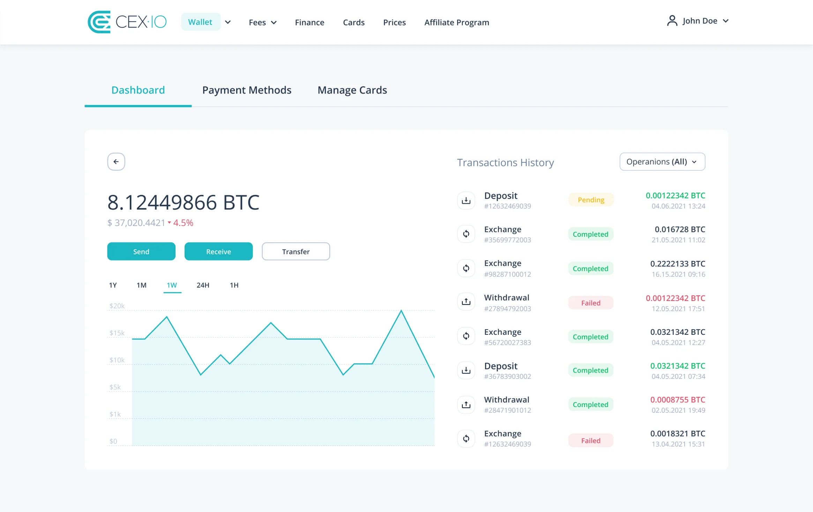The width and height of the screenshot is (813, 512).
Task: Click the Send icon button
Action: pyautogui.click(x=141, y=251)
